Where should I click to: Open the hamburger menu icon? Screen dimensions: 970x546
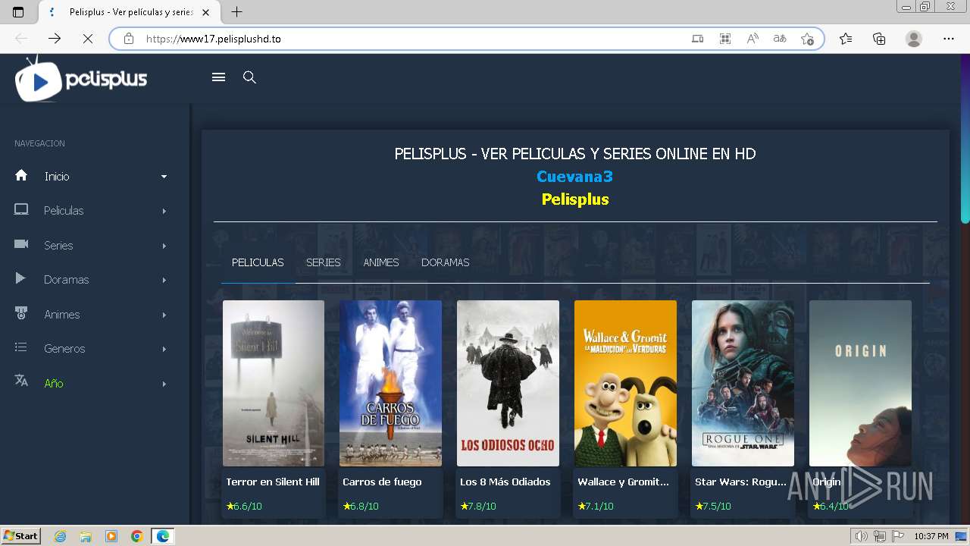tap(218, 77)
